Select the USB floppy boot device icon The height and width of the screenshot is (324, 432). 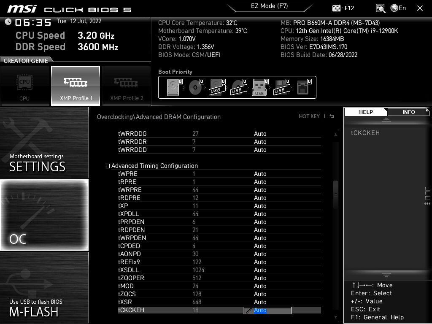[x=282, y=87]
